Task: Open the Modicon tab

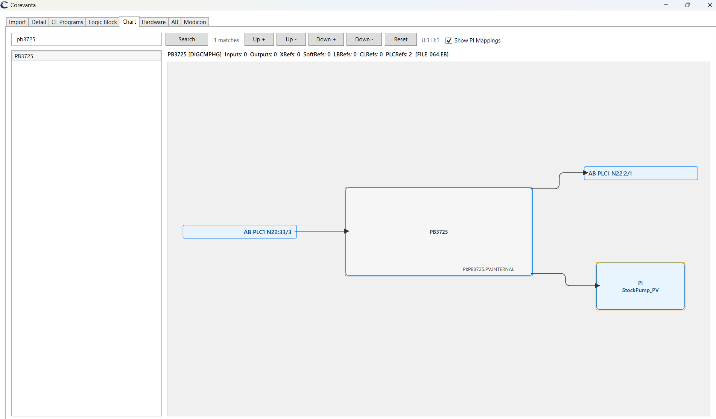Action: (195, 22)
